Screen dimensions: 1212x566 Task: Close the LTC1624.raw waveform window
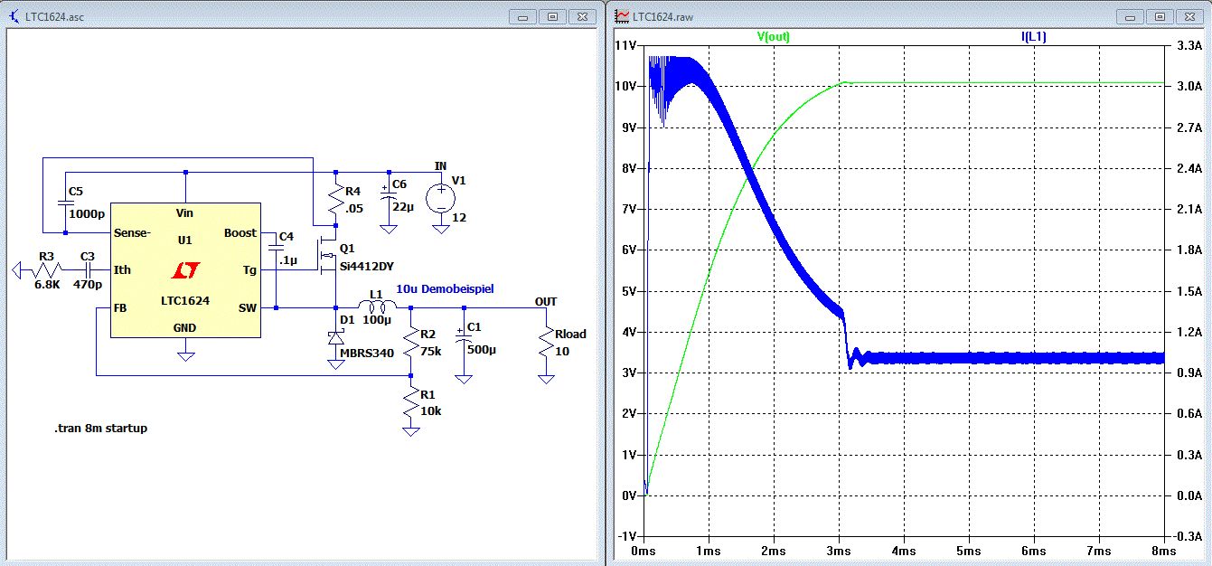[1189, 16]
